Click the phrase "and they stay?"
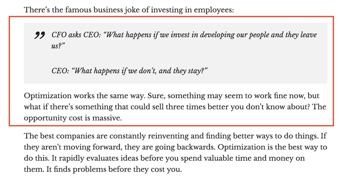The height and width of the screenshot is (178, 352). click(184, 71)
